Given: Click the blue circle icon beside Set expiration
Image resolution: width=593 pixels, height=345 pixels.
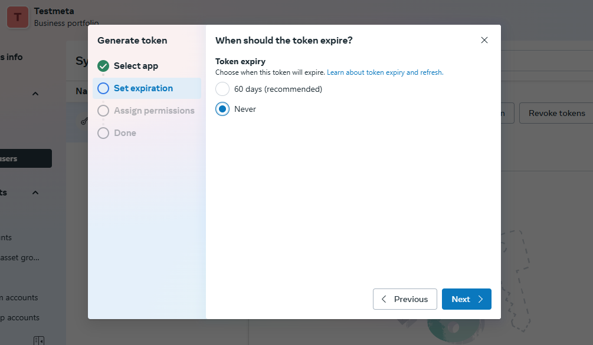Looking at the screenshot, I should click(x=103, y=88).
